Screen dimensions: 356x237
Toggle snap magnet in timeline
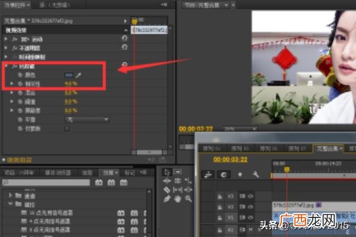(x=224, y=174)
